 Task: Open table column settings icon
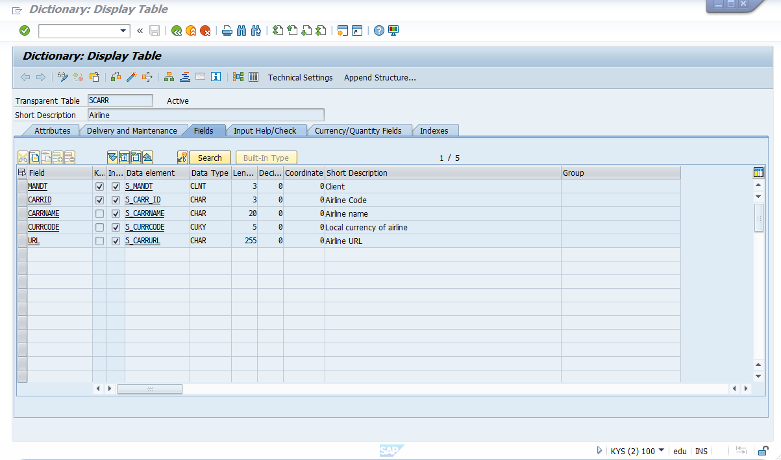coord(758,173)
